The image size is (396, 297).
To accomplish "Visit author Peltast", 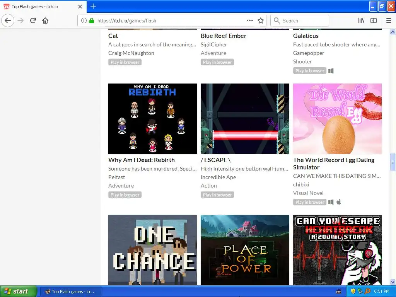I will click(x=117, y=177).
